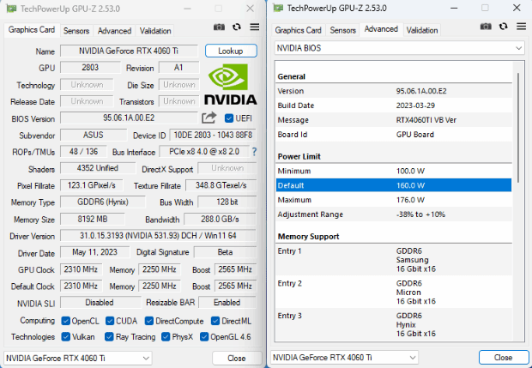The width and height of the screenshot is (532, 368).
Task: Open Sensors tab in right window
Action: point(343,30)
